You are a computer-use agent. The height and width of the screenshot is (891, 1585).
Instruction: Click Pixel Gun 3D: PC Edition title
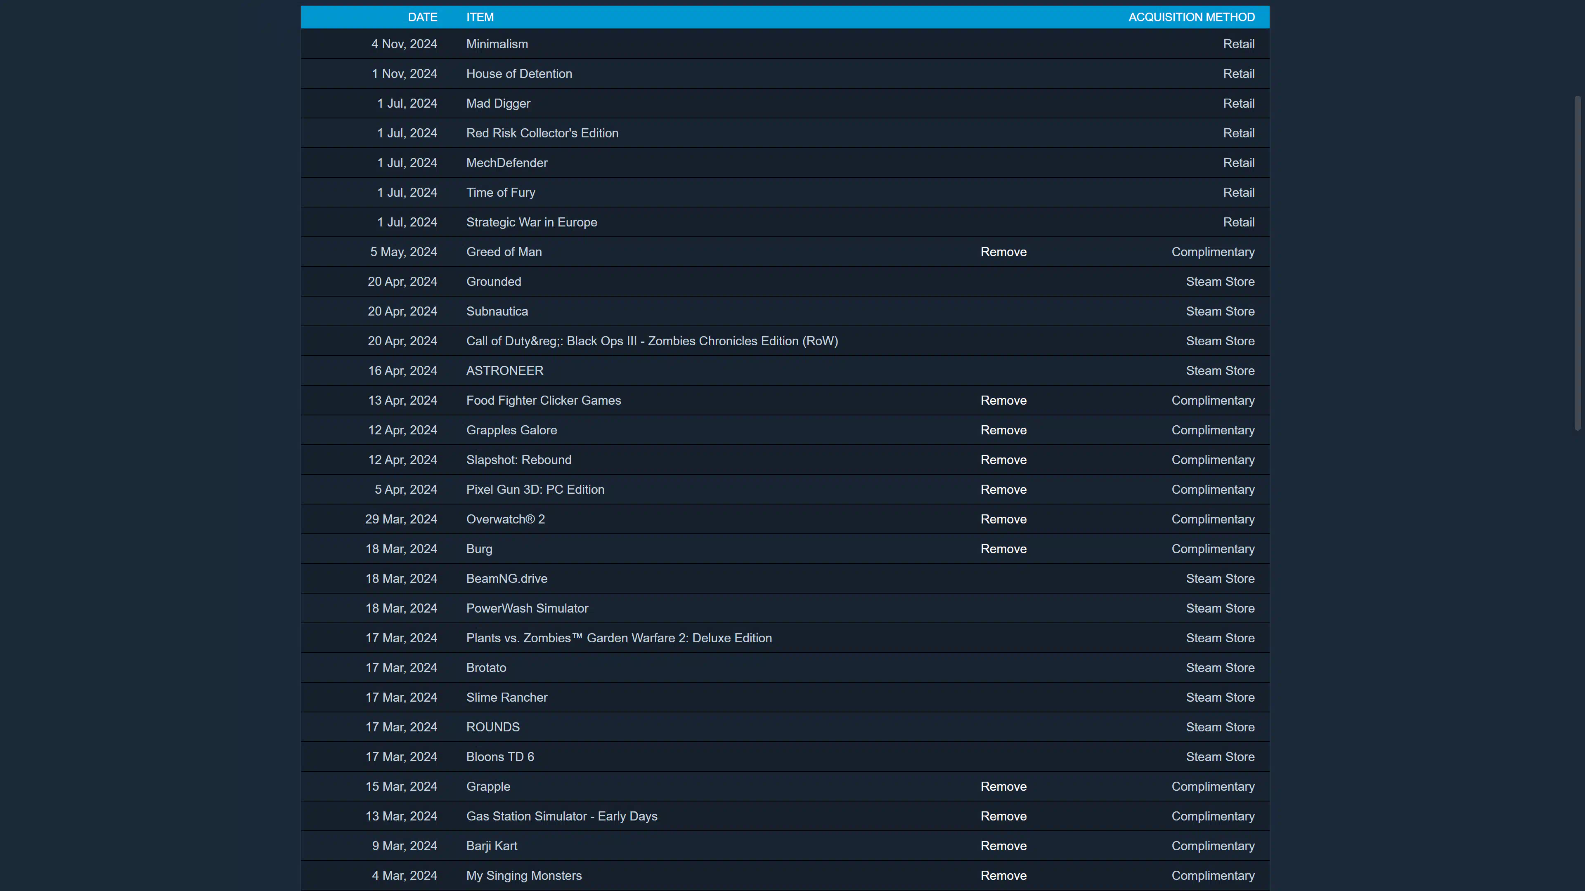[x=535, y=490]
